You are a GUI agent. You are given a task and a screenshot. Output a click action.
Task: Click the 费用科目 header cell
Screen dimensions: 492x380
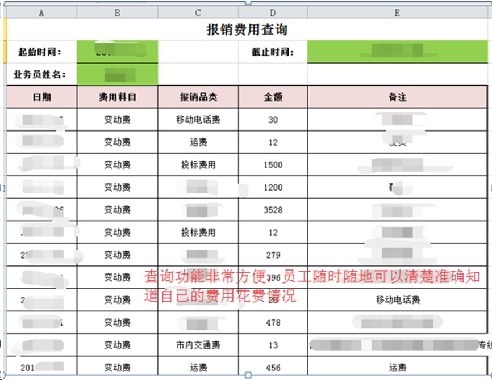(x=117, y=97)
